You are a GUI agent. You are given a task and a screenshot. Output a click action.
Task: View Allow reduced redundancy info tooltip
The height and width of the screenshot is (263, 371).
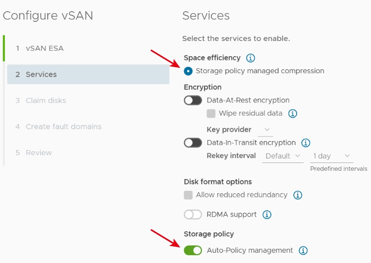pos(297,195)
